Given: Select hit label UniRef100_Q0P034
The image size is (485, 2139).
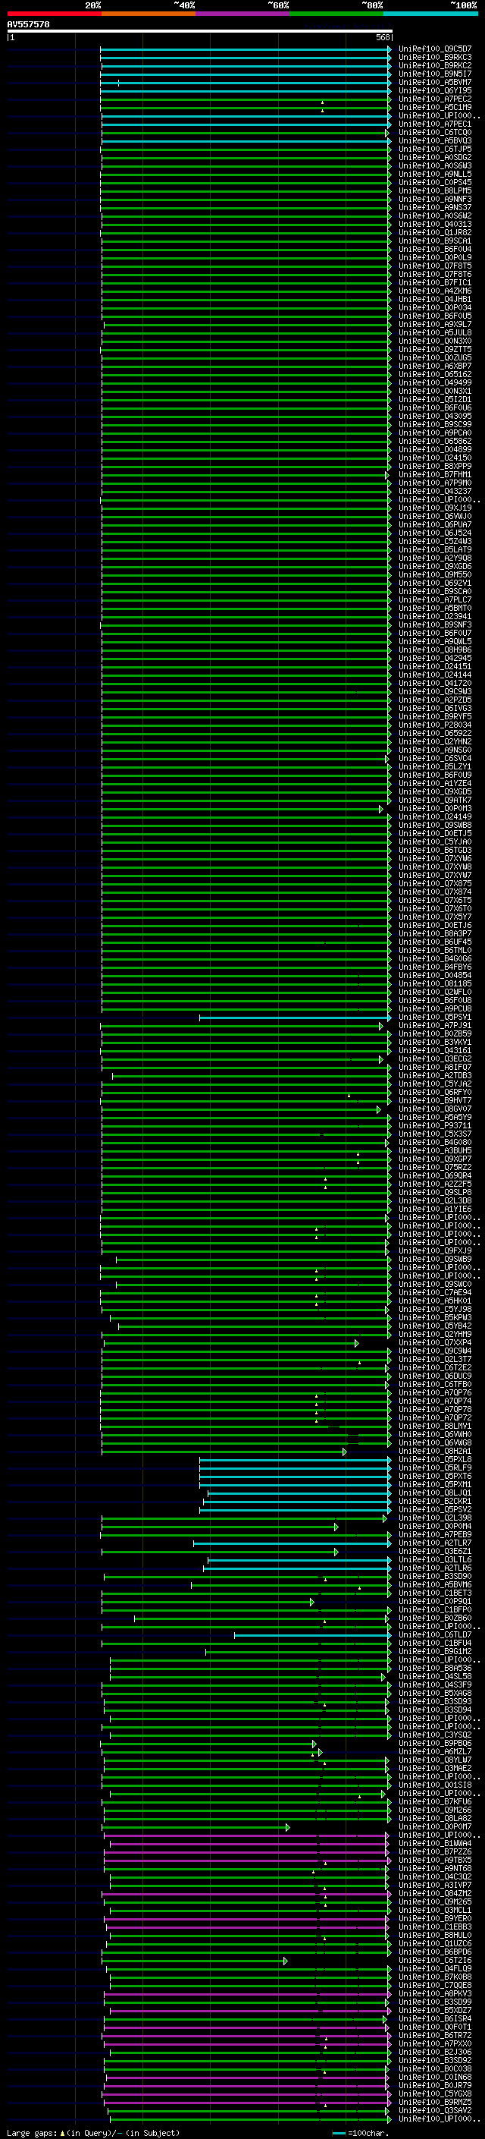Looking at the screenshot, I should tap(435, 308).
